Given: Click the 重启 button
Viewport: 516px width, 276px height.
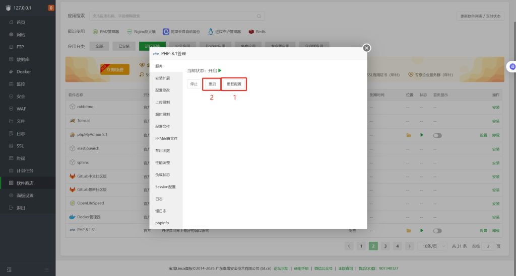Looking at the screenshot, I should pos(212,84).
